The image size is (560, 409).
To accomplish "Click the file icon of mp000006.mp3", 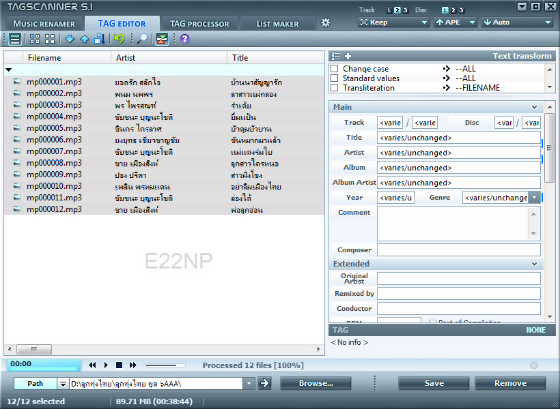I will (x=17, y=140).
